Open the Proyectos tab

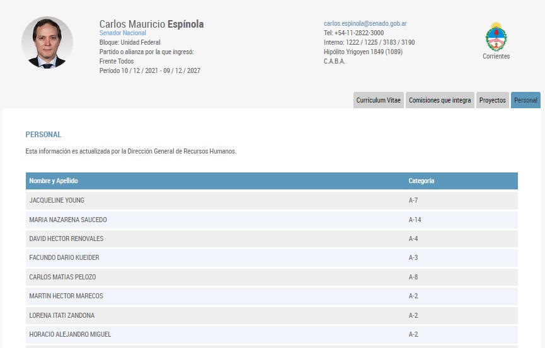point(492,100)
